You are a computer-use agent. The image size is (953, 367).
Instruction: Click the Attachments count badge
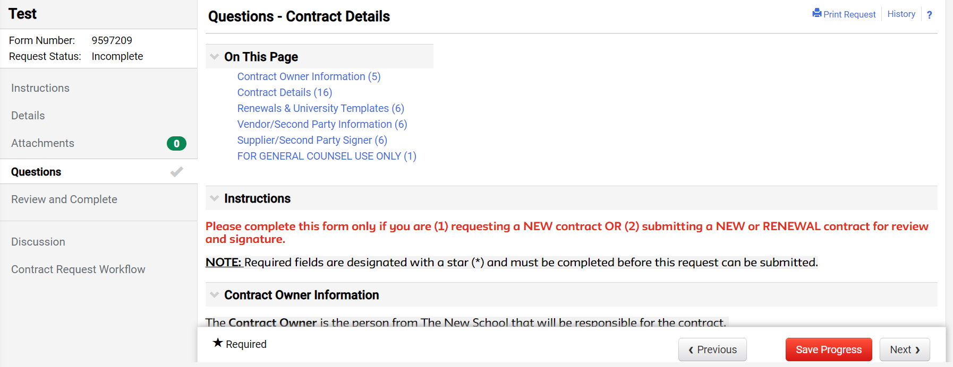(176, 143)
